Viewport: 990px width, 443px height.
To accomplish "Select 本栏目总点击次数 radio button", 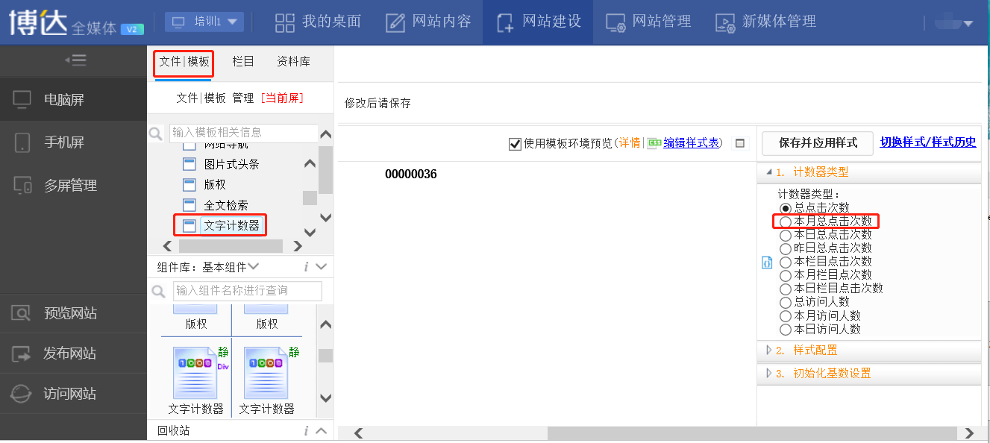I will click(x=785, y=262).
